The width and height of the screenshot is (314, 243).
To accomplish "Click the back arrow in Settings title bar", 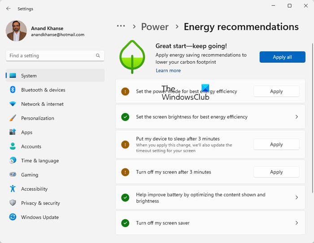I will coord(9,9).
